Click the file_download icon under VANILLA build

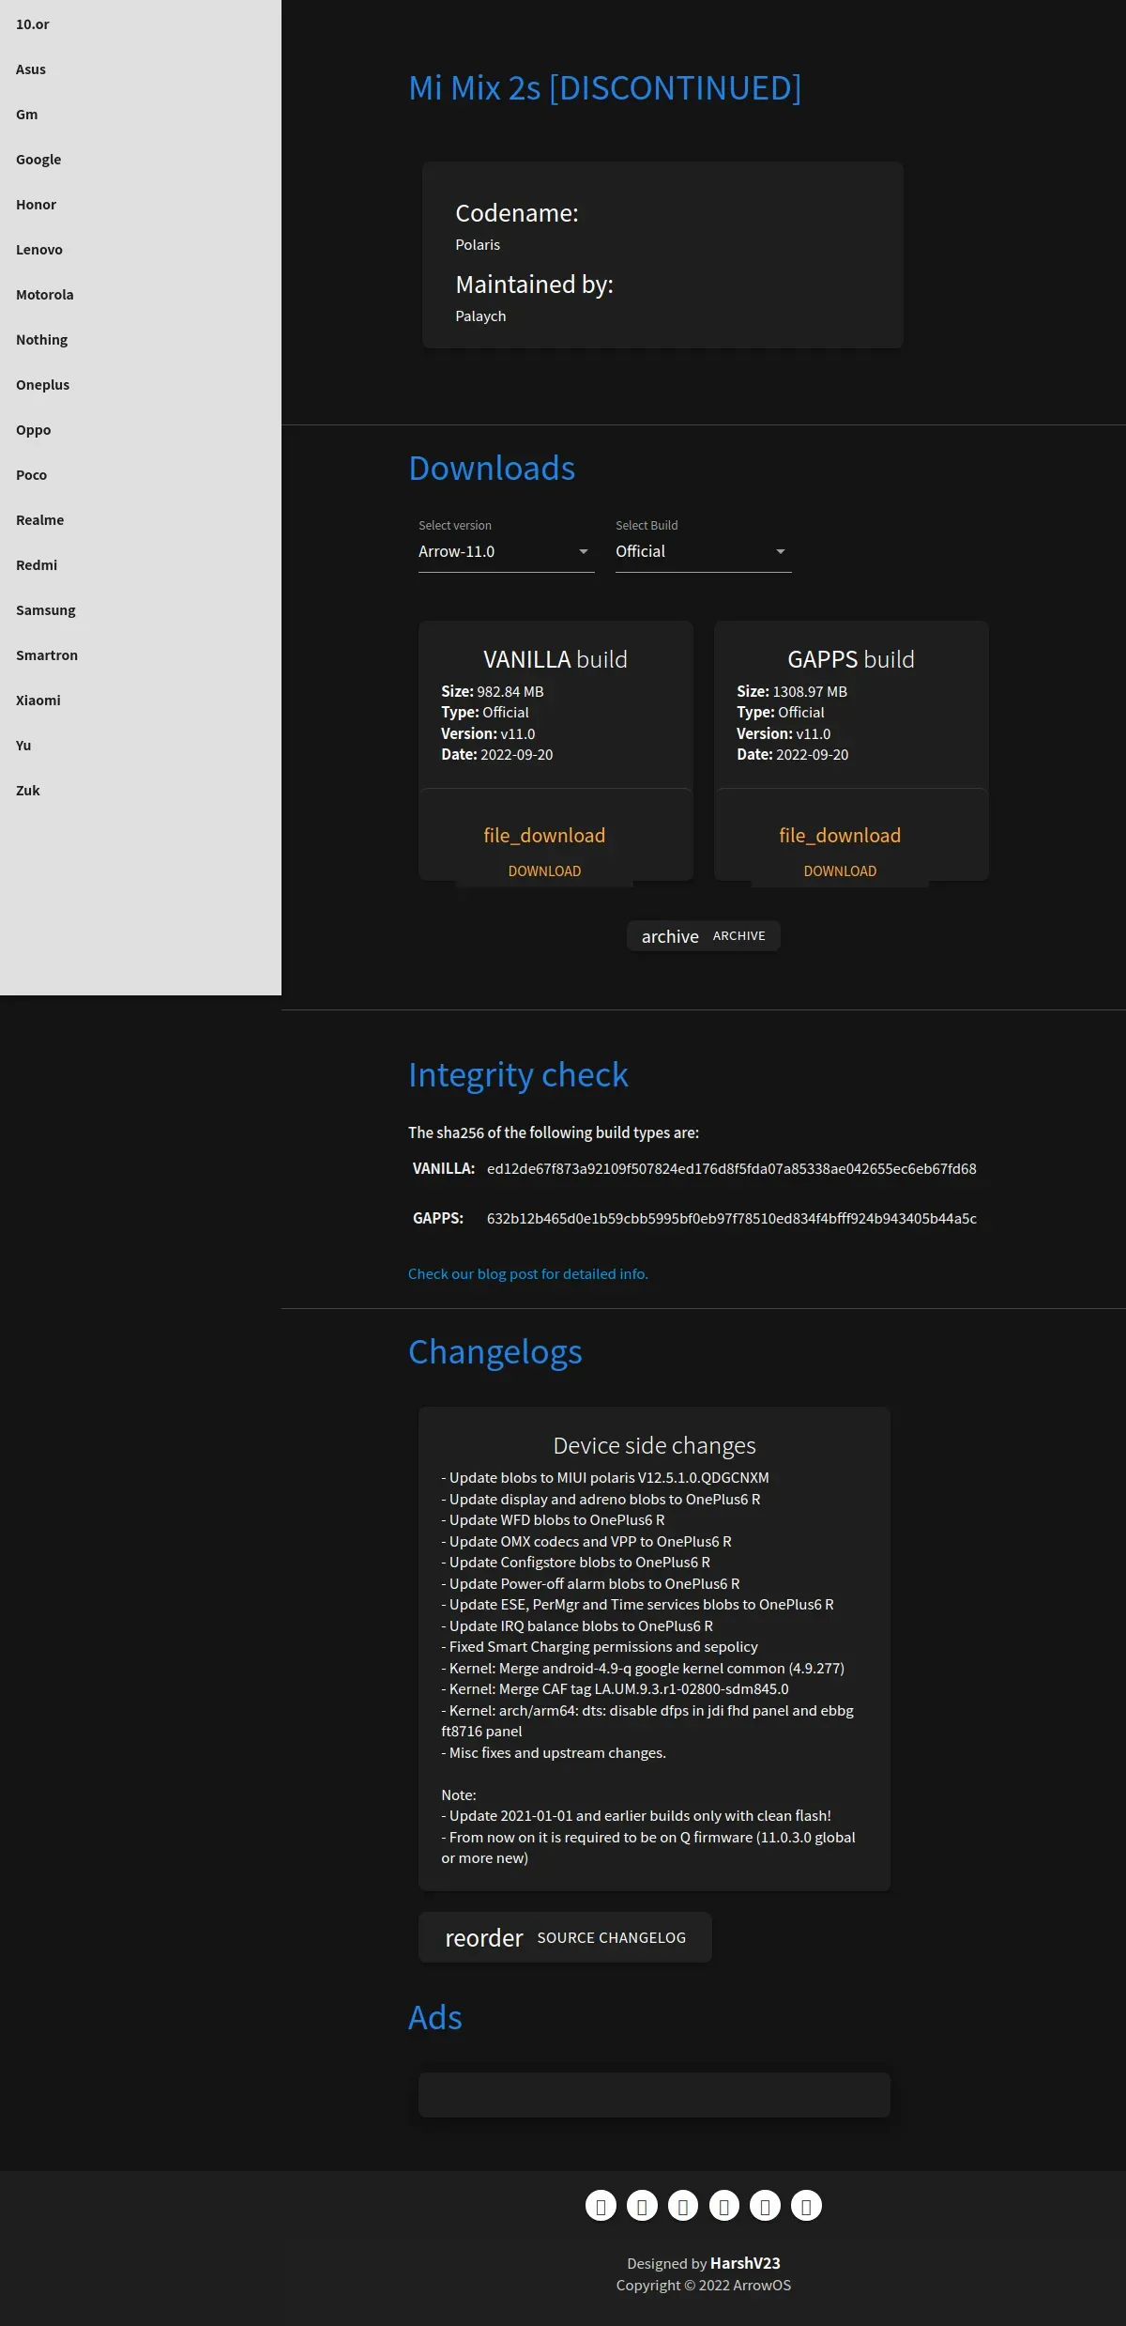544,836
